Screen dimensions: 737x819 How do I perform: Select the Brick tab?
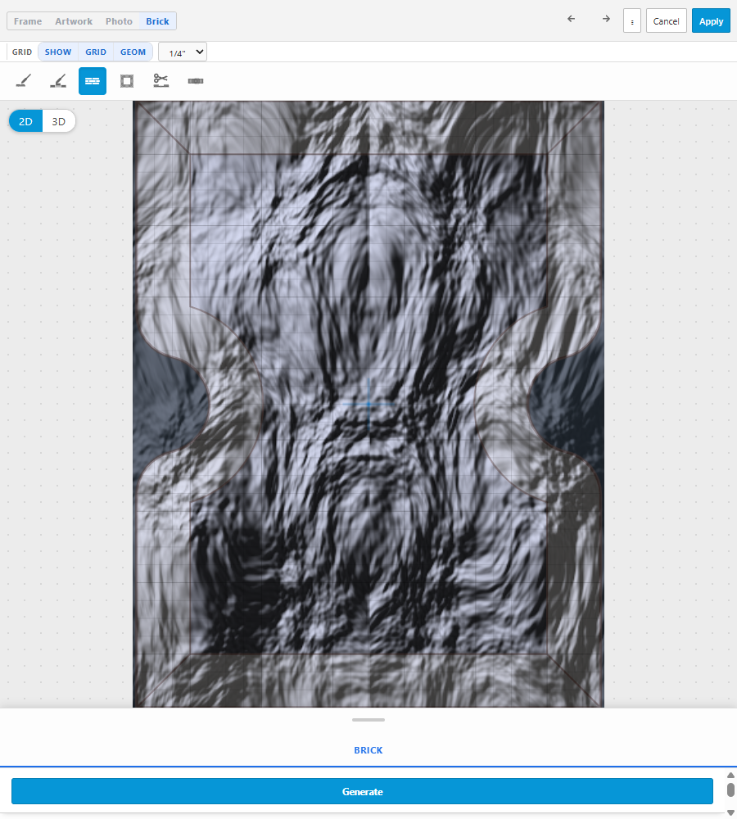[157, 21]
